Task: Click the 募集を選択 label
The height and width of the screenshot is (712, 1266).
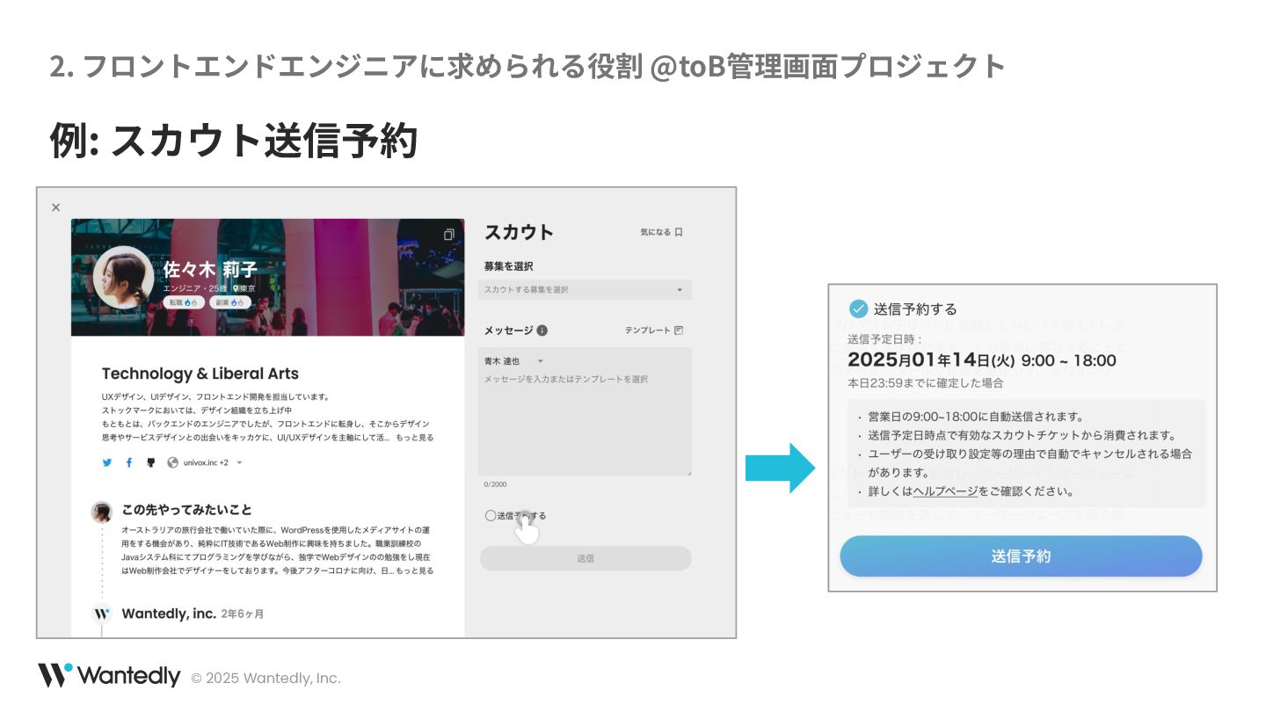Action: pyautogui.click(x=508, y=265)
